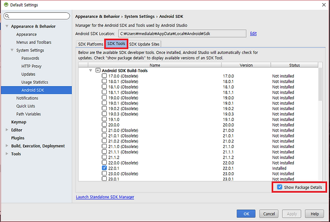
Task: Select Appearance in the settings tree
Action: [x=26, y=34]
